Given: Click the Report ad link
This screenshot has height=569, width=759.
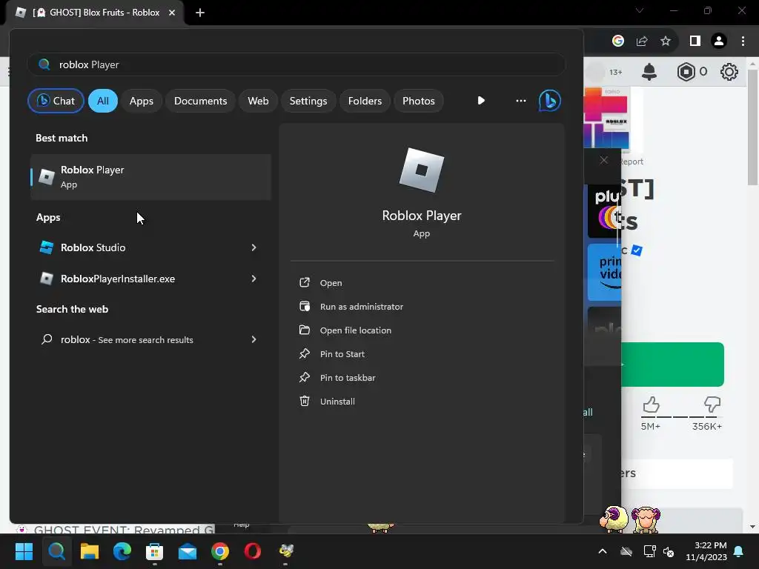Looking at the screenshot, I should point(632,162).
